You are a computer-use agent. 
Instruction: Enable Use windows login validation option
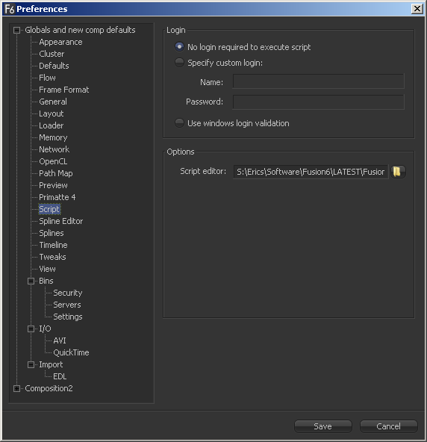point(179,123)
